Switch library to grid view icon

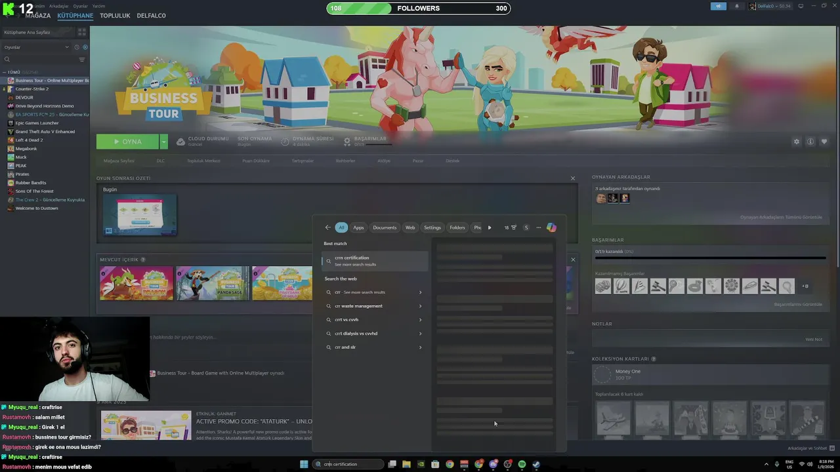point(82,31)
